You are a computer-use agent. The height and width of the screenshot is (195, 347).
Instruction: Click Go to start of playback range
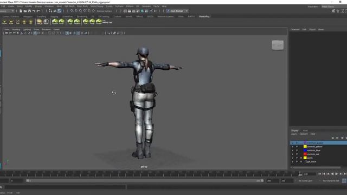point(319,174)
